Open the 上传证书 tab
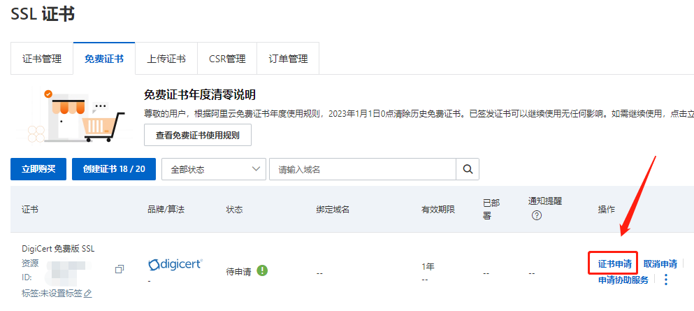 pos(166,59)
